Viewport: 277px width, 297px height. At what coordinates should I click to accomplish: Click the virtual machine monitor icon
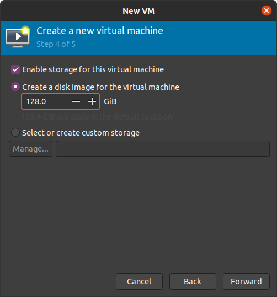18,36
